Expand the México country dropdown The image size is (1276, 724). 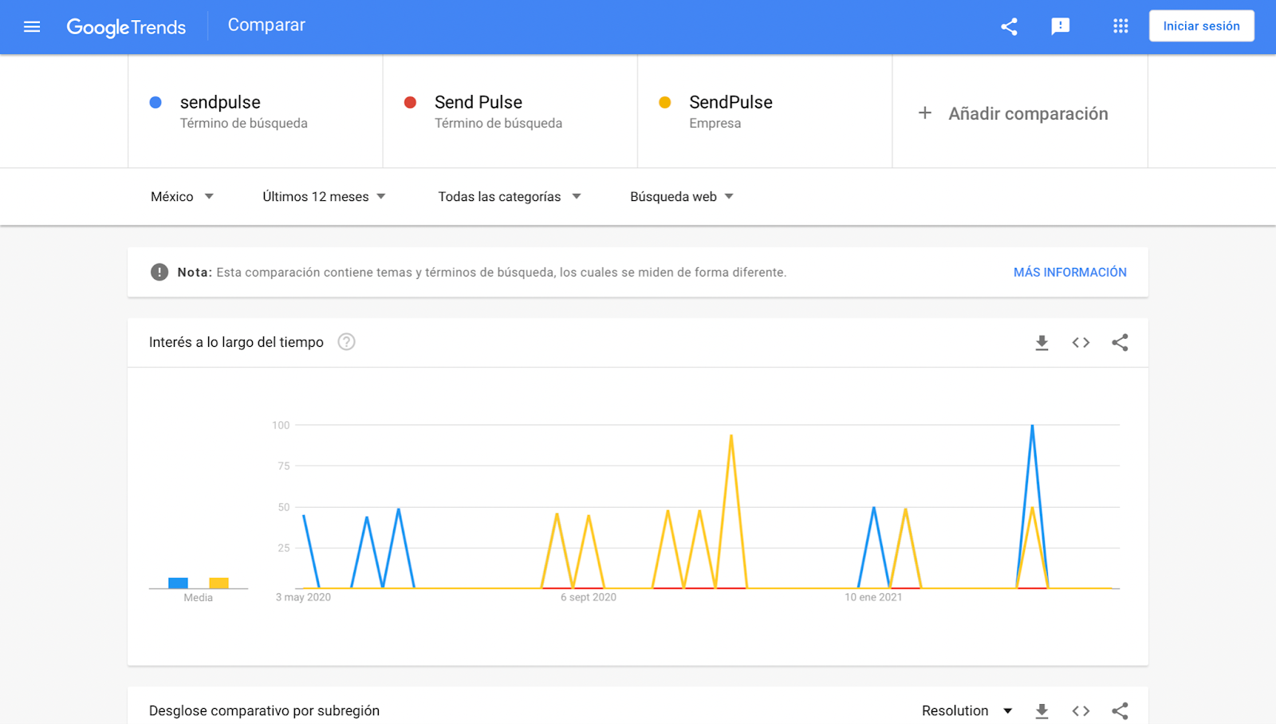click(182, 197)
